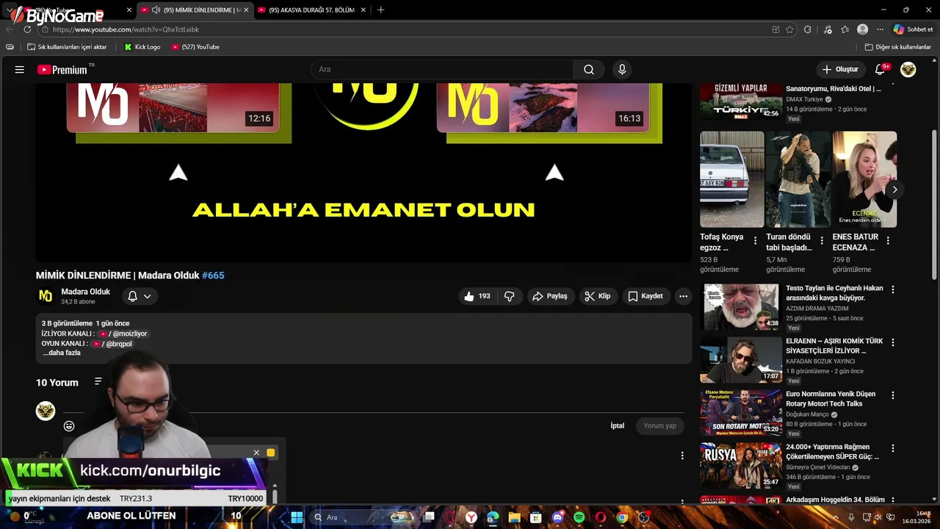Image resolution: width=940 pixels, height=529 pixels.
Task: Click the Kaydet save button
Action: click(646, 296)
